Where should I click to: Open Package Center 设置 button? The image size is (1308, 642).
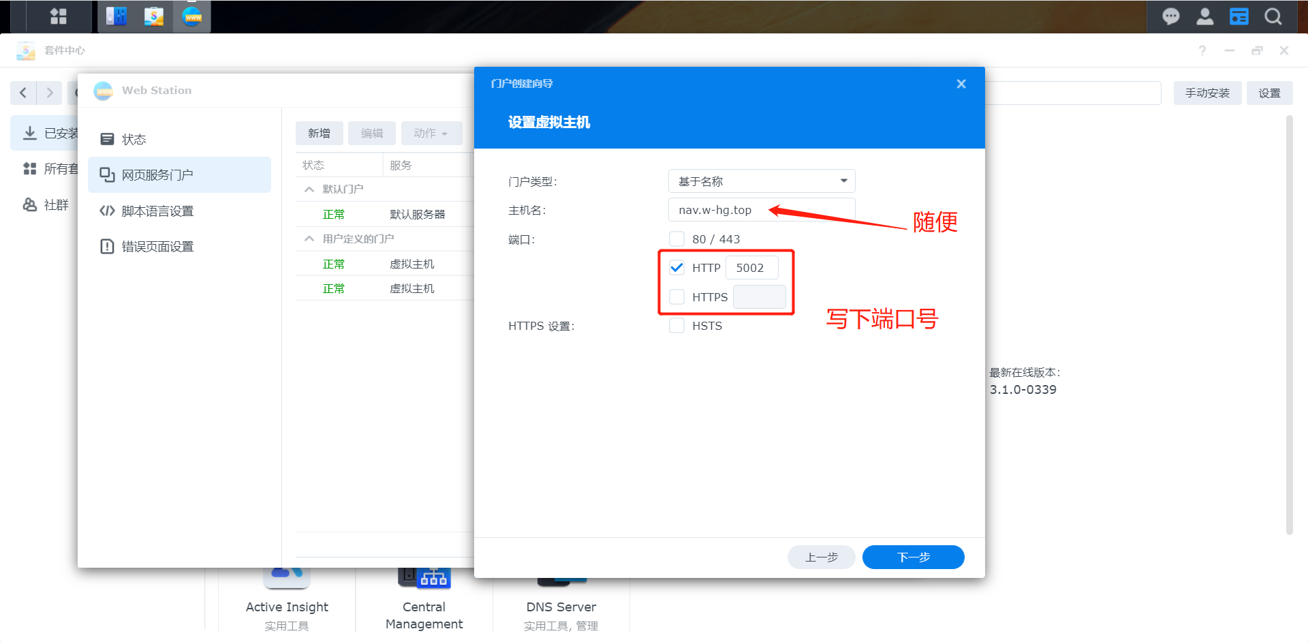(x=1269, y=93)
